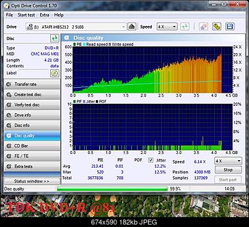Click the erase disc icon
The image size is (249, 227).
[x=203, y=27]
